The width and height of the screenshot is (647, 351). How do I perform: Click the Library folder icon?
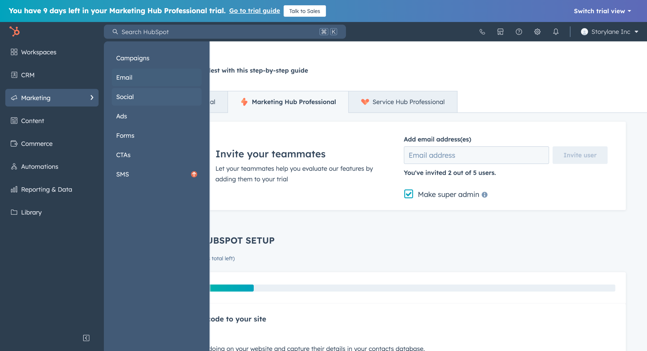[x=14, y=212]
